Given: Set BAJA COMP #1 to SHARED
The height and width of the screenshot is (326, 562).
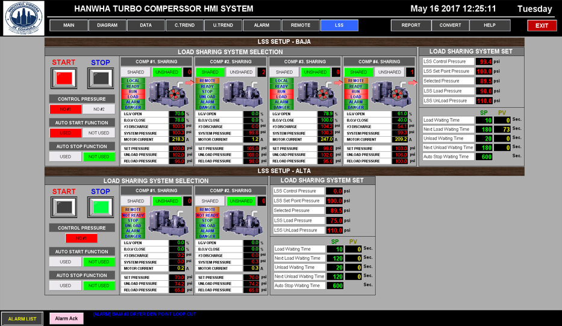Looking at the screenshot, I should tap(136, 72).
